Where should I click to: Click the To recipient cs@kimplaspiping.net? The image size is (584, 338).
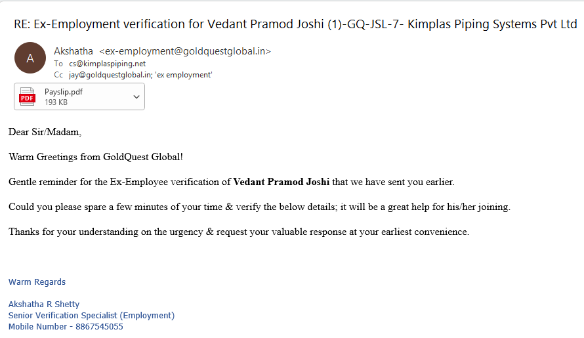pyautogui.click(x=107, y=64)
